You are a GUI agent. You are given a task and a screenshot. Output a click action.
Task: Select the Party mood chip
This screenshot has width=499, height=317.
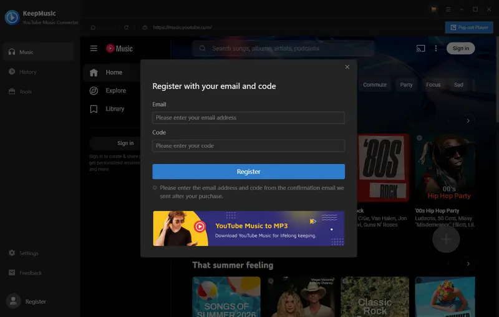coord(406,85)
